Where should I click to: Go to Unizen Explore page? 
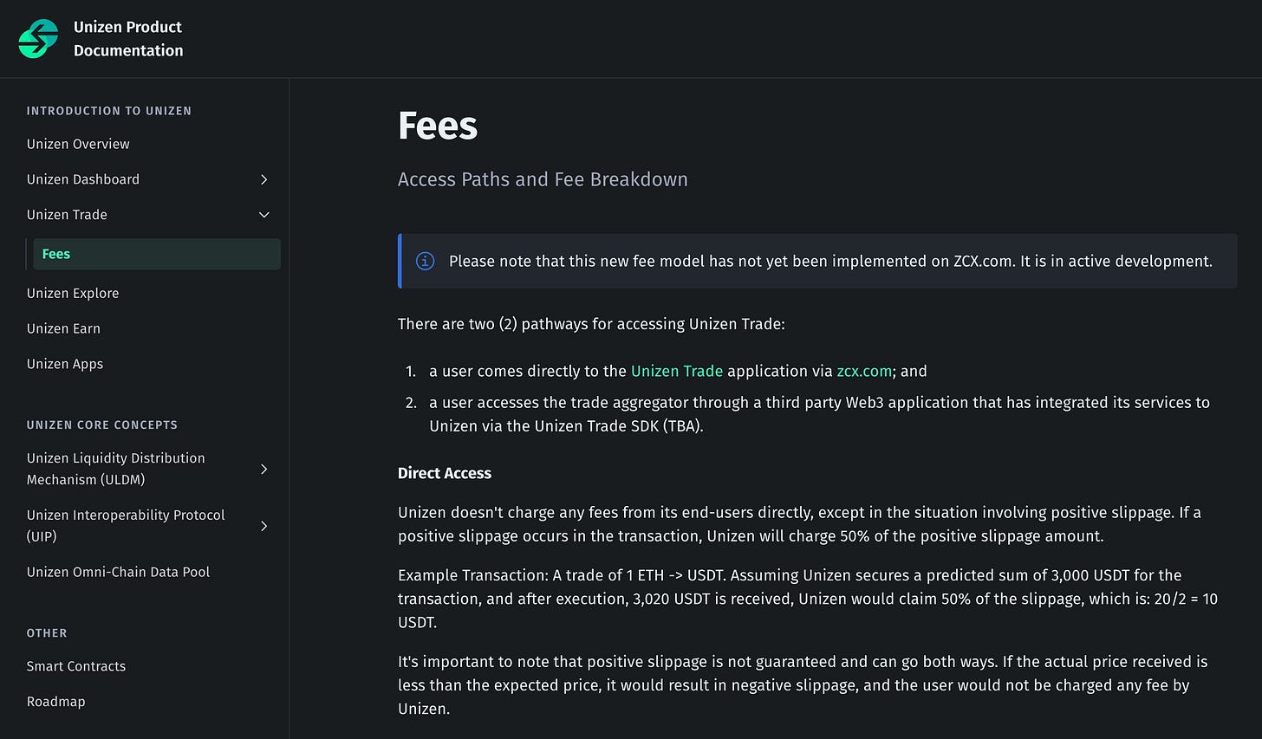(73, 293)
